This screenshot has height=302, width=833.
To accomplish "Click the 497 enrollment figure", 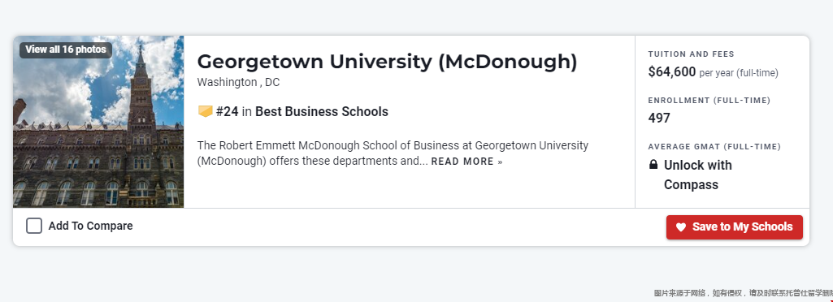I will click(x=659, y=118).
